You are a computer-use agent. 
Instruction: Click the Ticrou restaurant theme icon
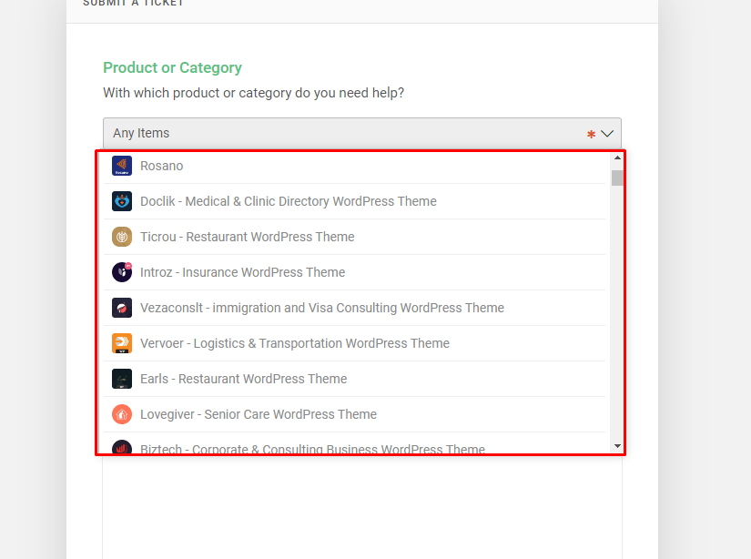(122, 237)
